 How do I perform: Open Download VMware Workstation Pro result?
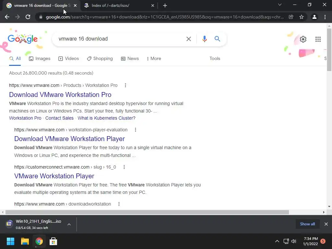[60, 95]
